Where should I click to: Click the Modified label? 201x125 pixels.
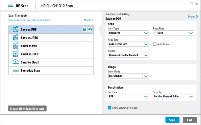click(x=88, y=20)
